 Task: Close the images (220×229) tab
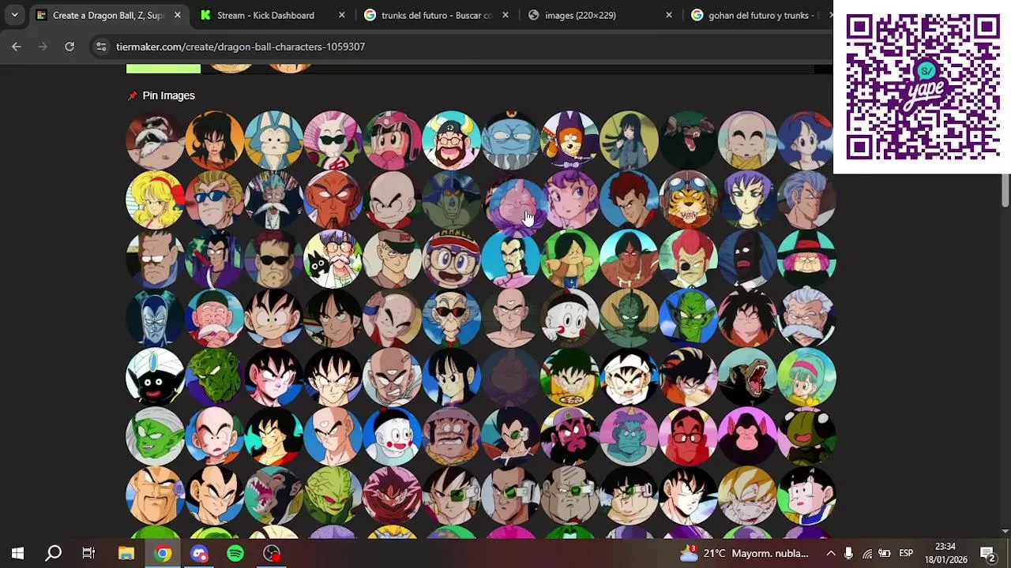tap(669, 15)
